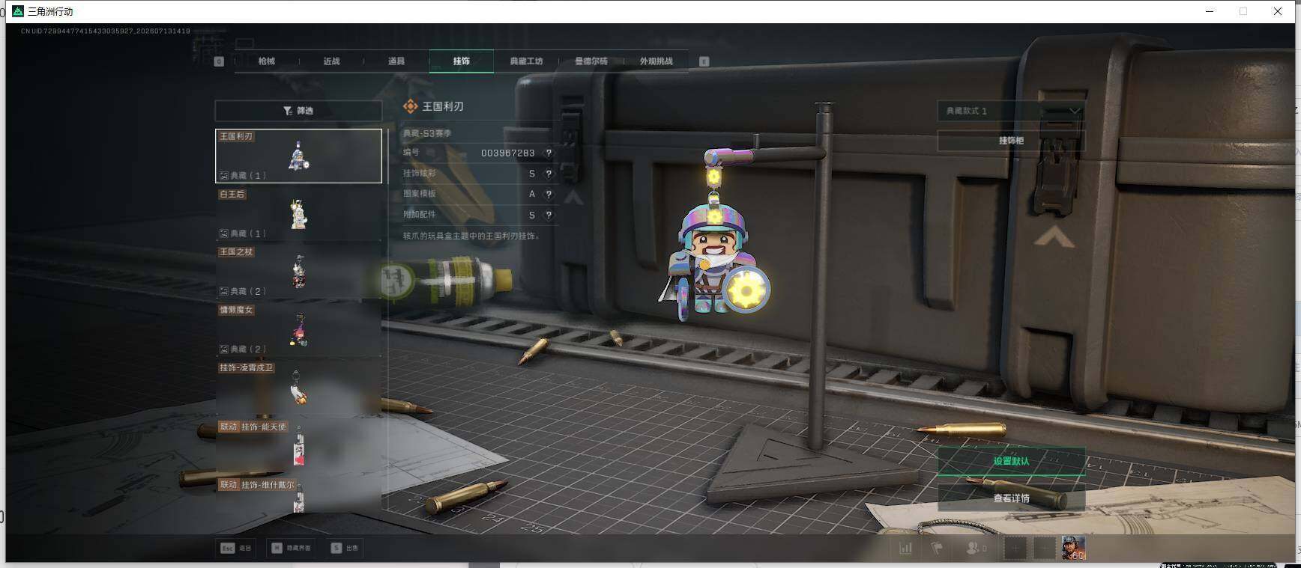Expand the 典藏款式 1 dropdown

(x=1011, y=111)
